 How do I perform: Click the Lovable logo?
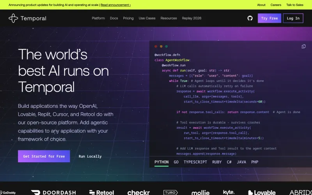tap(262, 192)
